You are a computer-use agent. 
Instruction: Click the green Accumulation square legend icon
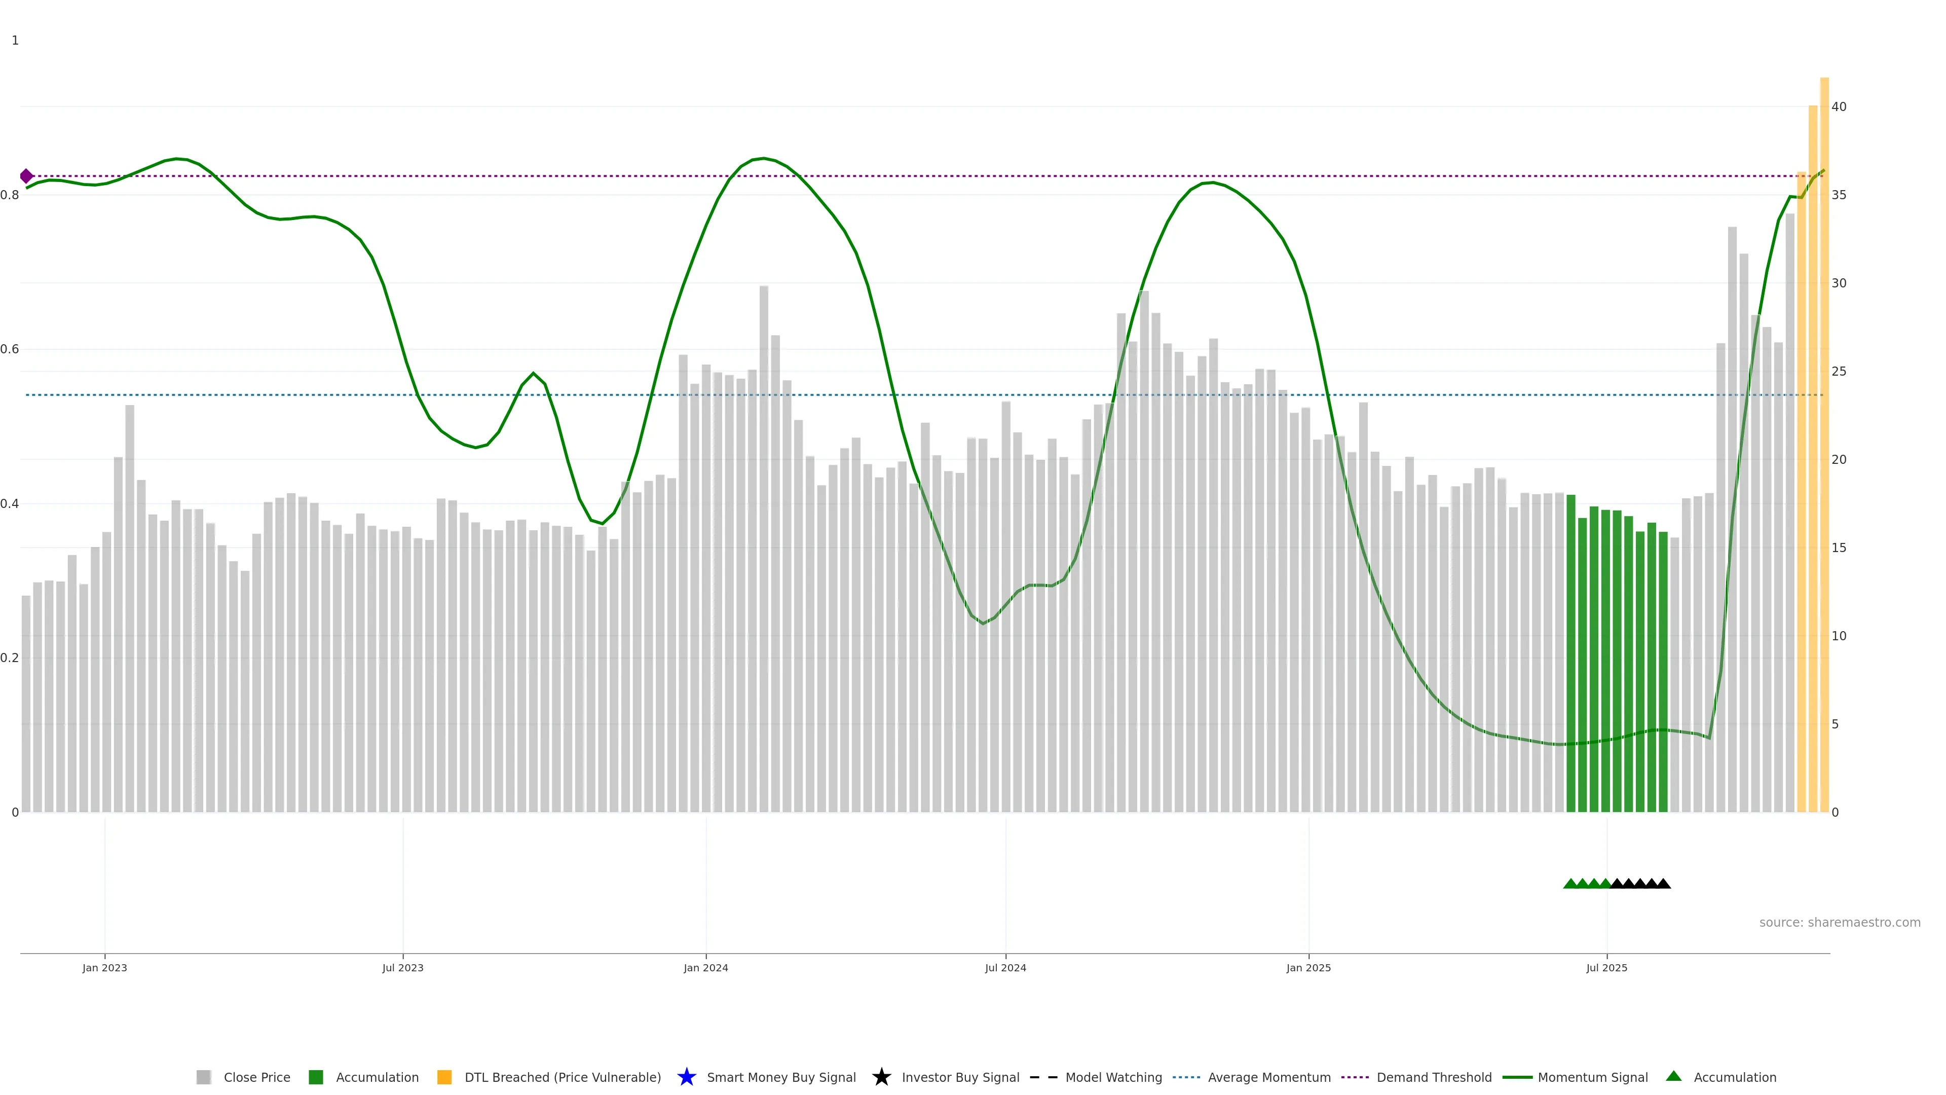pos(316,1077)
